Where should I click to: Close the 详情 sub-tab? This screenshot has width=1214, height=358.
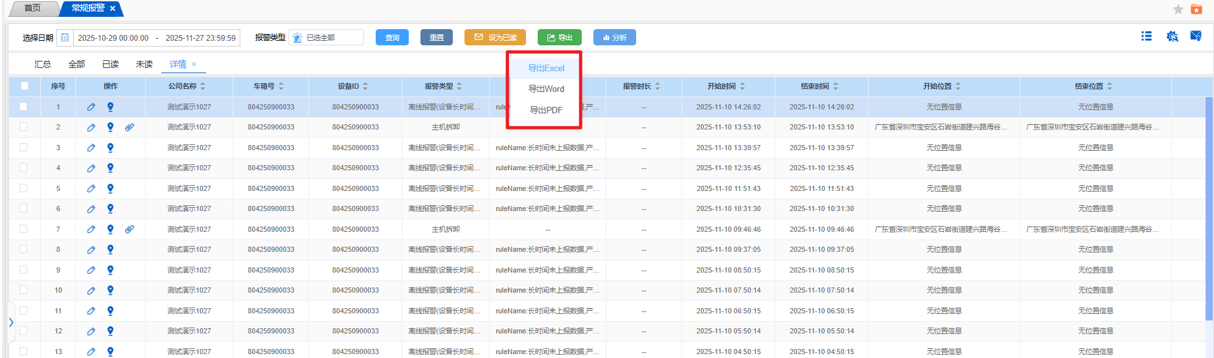[194, 64]
